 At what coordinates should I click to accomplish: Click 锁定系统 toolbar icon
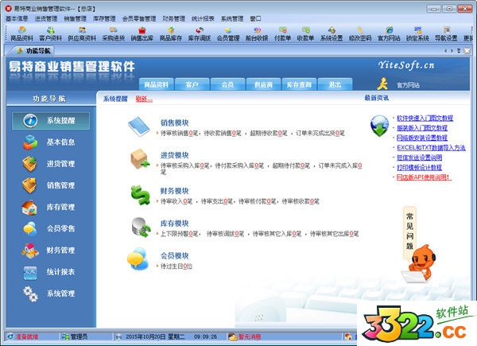tap(417, 33)
